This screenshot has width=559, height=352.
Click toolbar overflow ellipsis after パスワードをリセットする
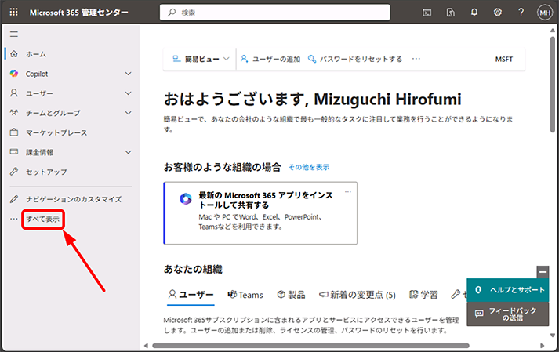[x=416, y=59]
